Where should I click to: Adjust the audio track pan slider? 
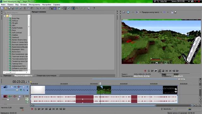point(18,99)
